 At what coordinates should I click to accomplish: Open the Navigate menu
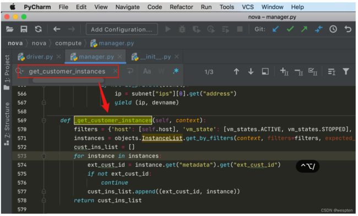[x=127, y=7]
